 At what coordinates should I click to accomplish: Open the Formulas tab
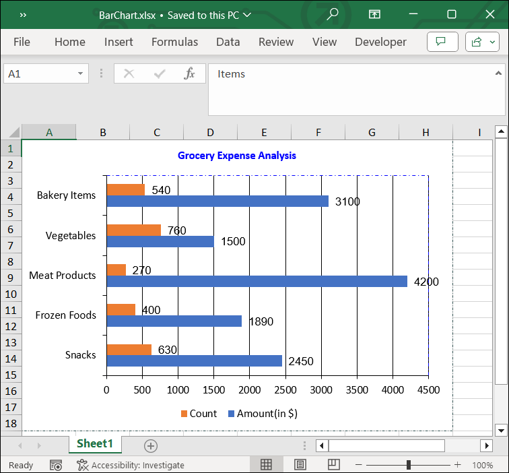click(174, 42)
